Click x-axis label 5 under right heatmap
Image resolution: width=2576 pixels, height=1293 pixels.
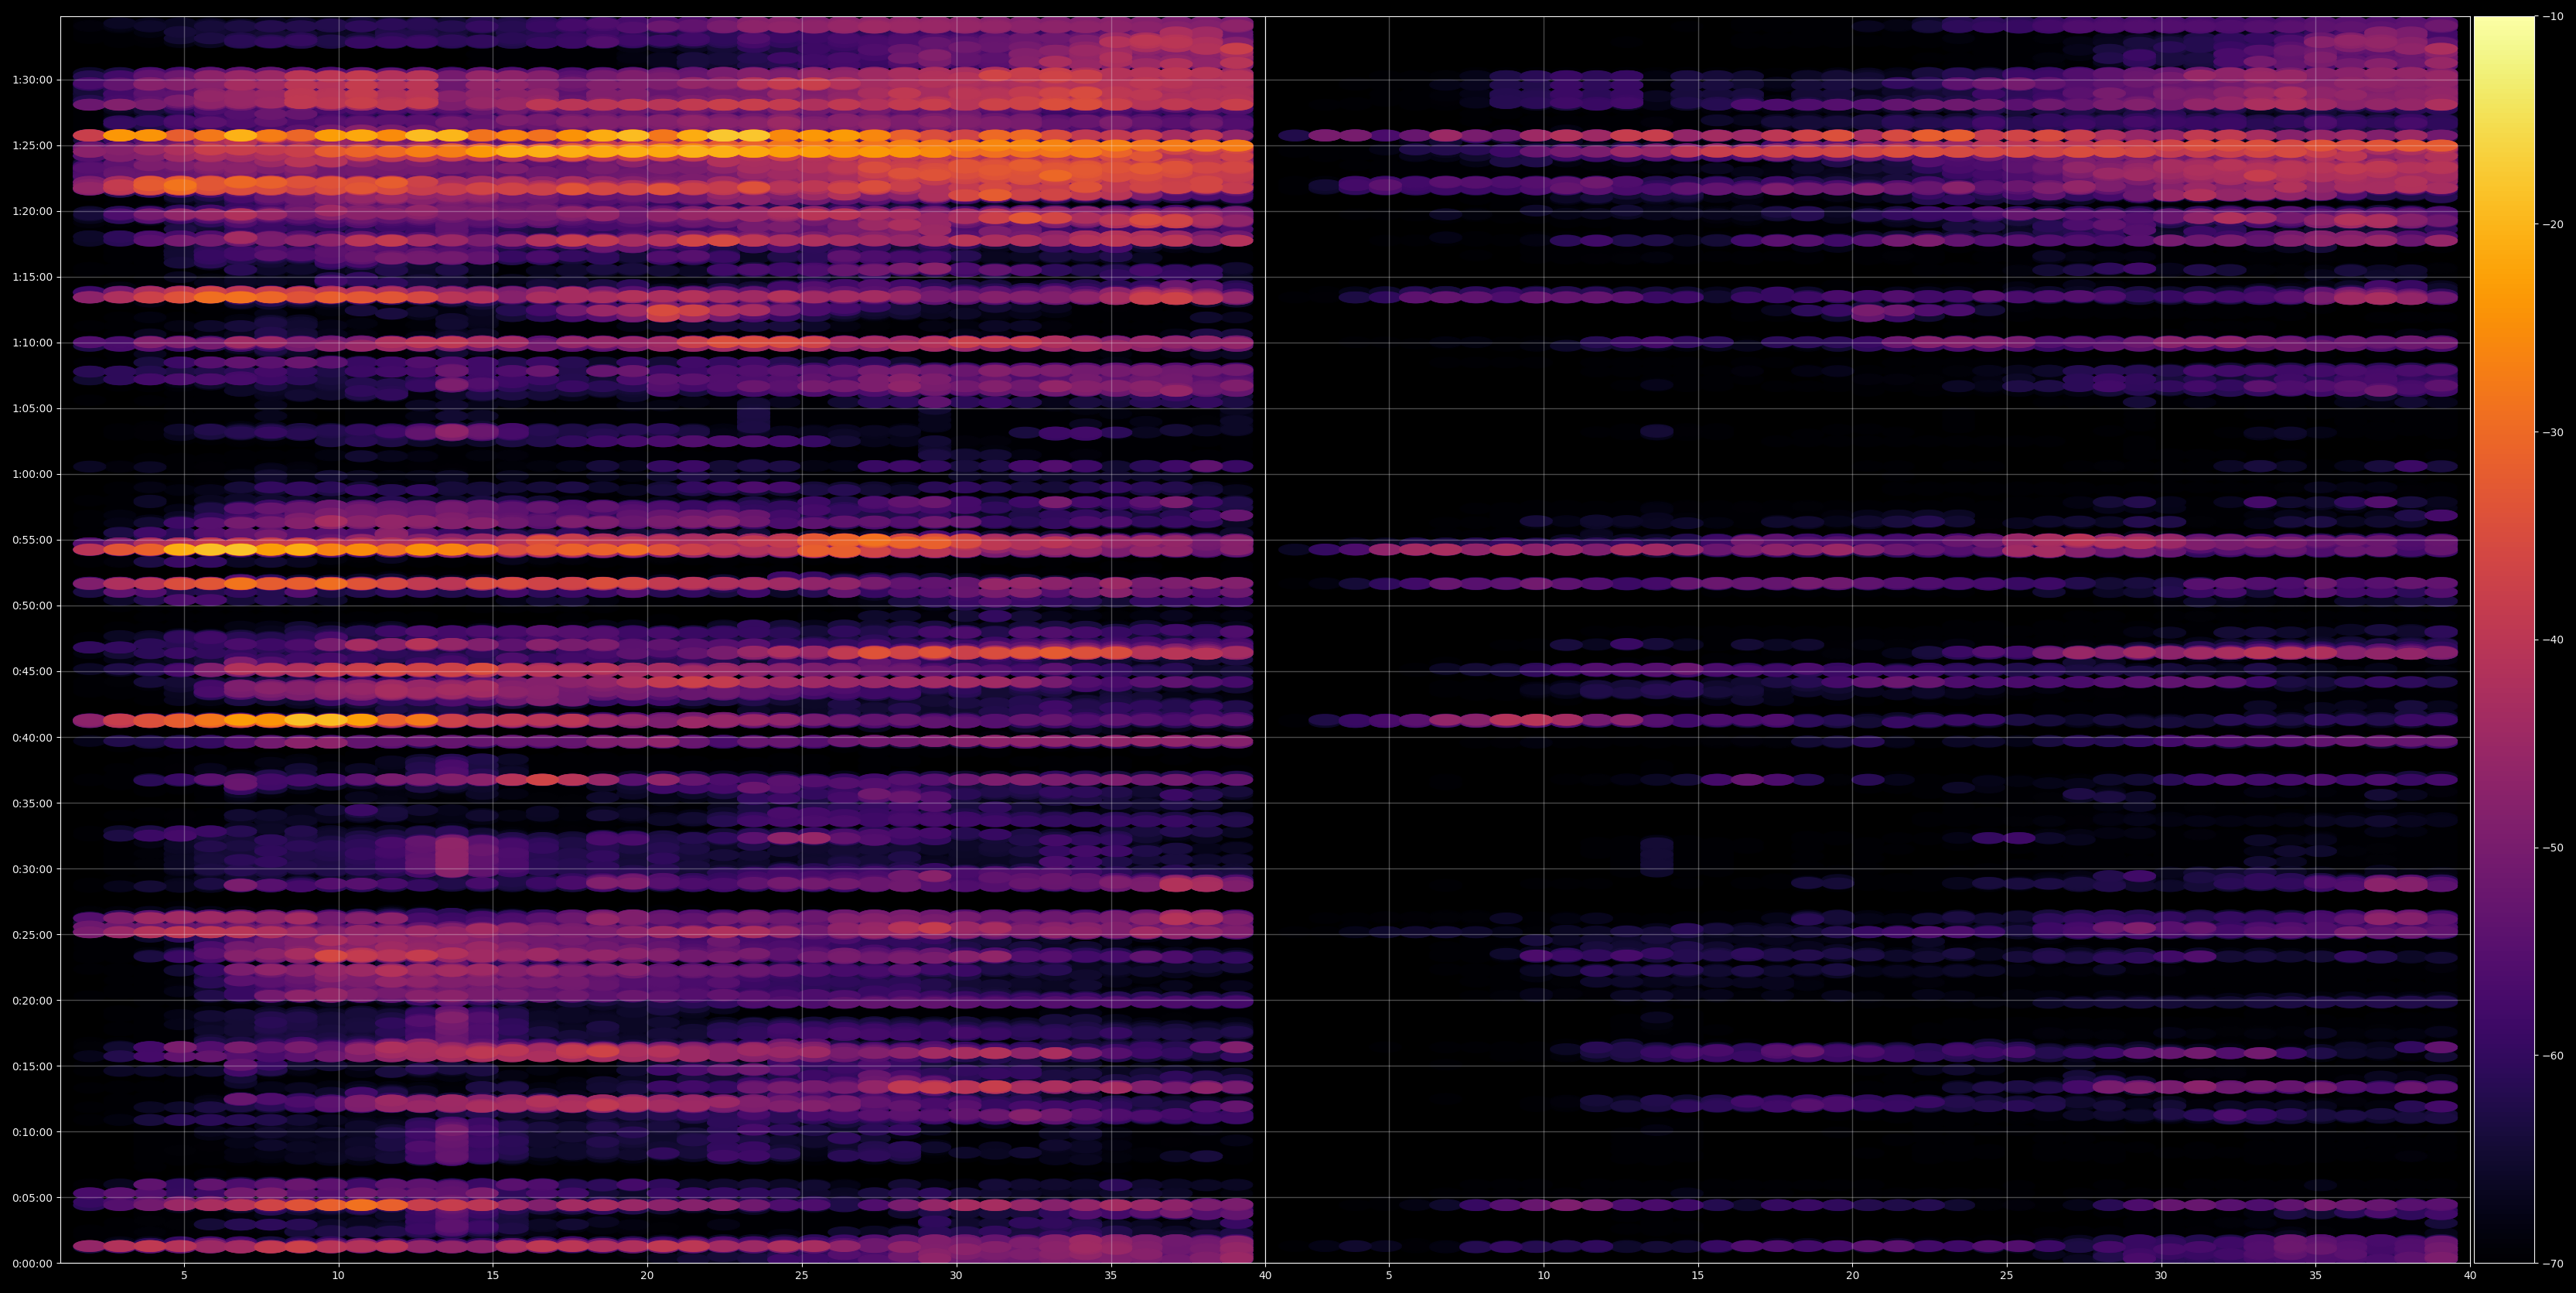pyautogui.click(x=1389, y=1276)
